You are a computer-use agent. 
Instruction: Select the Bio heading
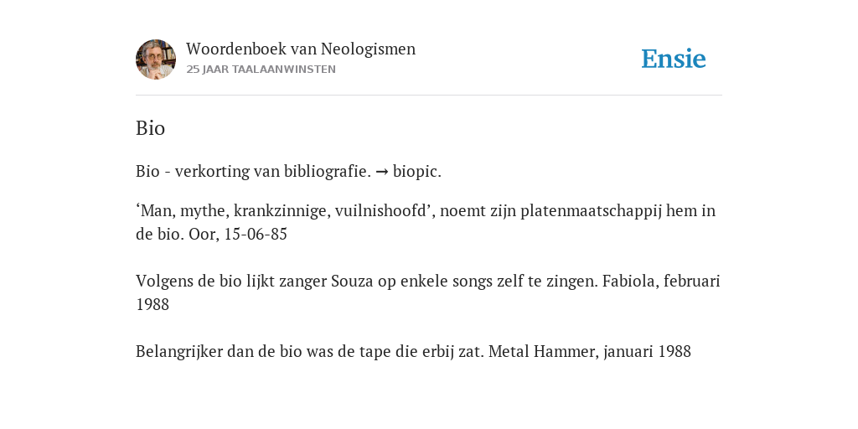click(151, 128)
